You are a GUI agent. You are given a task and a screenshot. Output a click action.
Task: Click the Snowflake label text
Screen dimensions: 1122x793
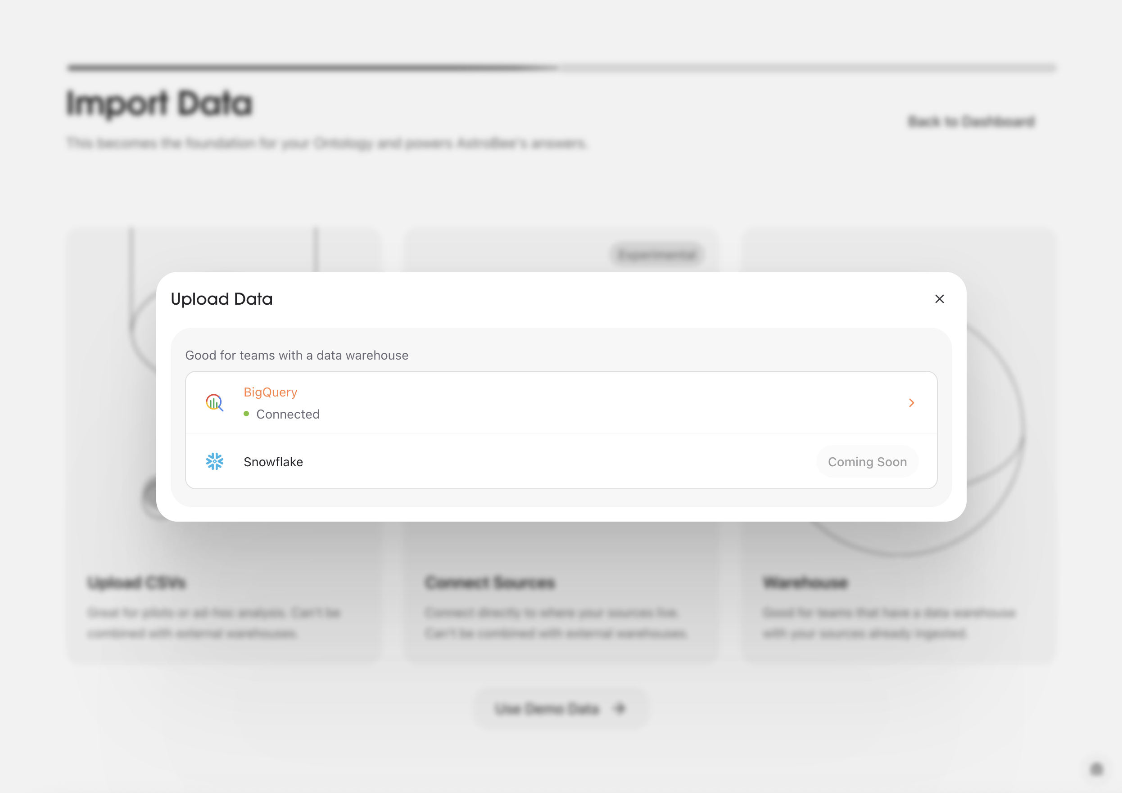coord(273,461)
